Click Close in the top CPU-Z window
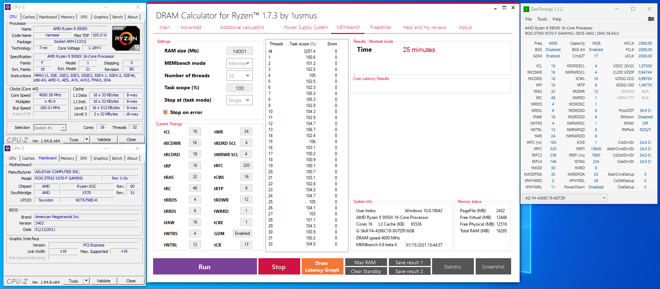660x289 pixels. [x=131, y=140]
